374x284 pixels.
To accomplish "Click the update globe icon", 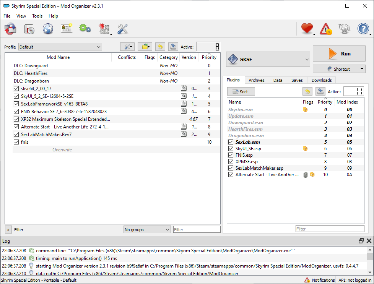I will (x=345, y=29).
